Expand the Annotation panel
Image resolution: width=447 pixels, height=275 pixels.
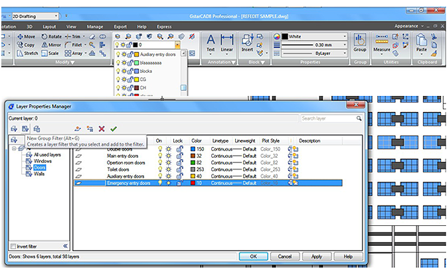(221, 62)
